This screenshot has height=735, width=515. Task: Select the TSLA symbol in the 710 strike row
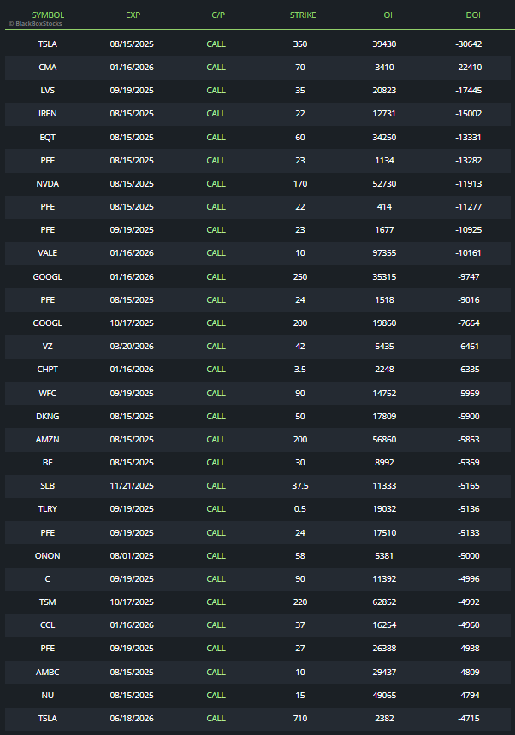(48, 718)
